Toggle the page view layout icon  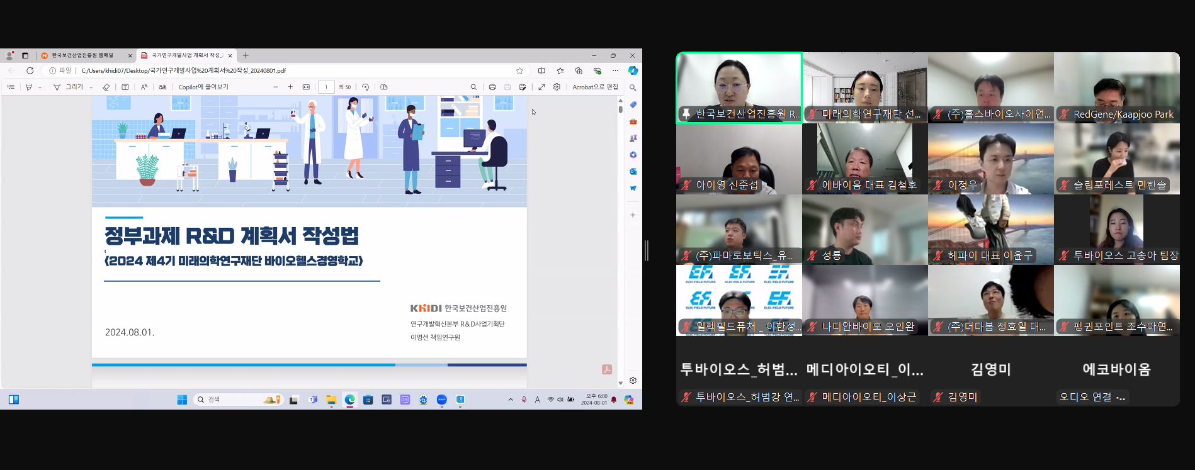pos(384,87)
